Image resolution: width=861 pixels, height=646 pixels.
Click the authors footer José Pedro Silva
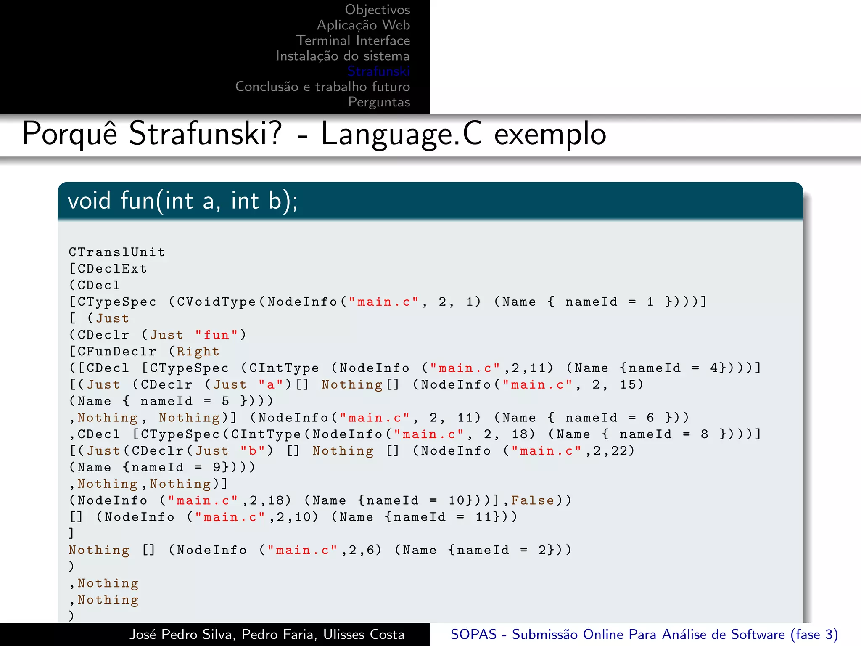coord(267,635)
